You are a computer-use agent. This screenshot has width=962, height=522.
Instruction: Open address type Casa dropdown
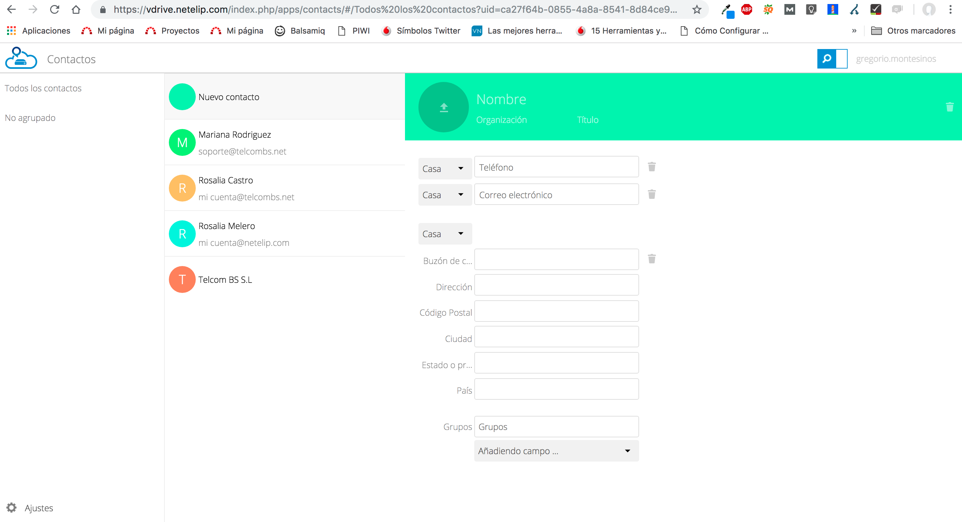click(x=445, y=234)
